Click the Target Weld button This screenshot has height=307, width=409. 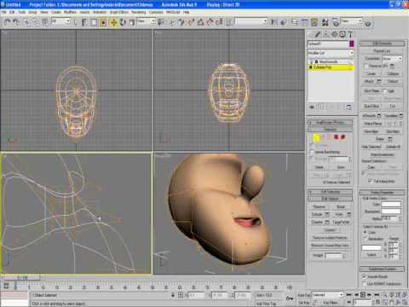(341, 222)
